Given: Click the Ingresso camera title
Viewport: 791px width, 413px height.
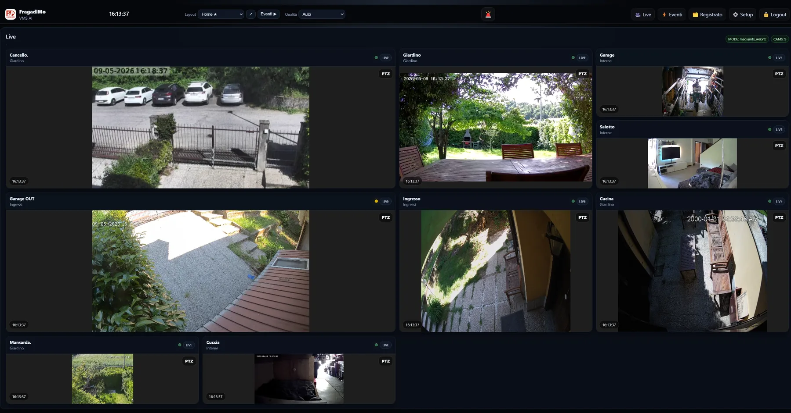Looking at the screenshot, I should tap(411, 199).
